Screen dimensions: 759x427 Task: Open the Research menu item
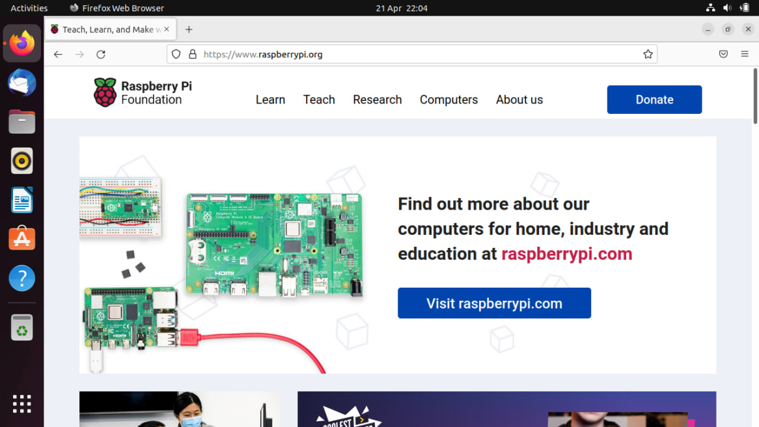pyautogui.click(x=377, y=100)
